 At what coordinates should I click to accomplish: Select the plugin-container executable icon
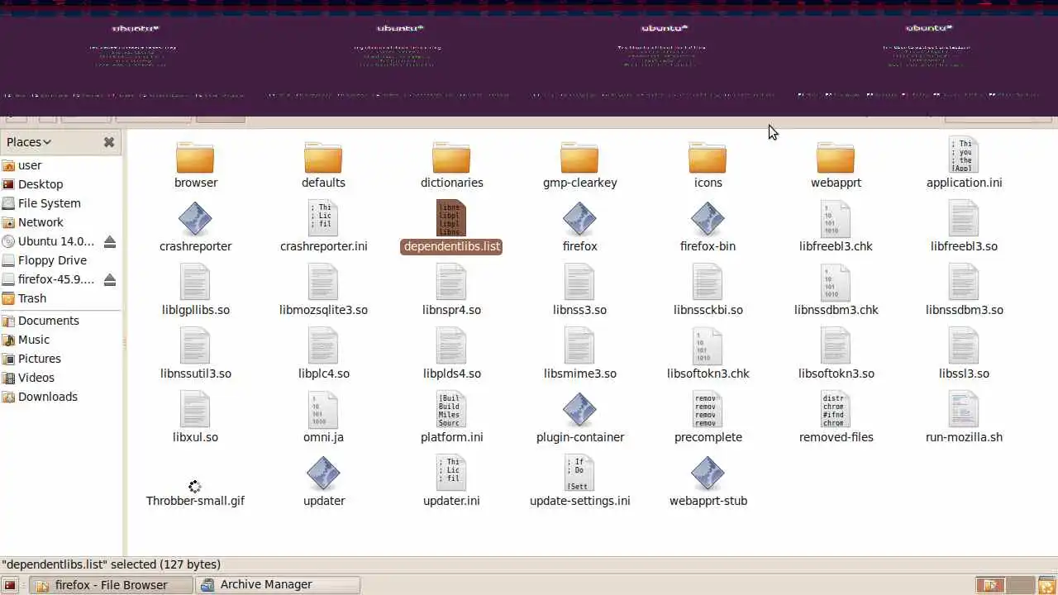(579, 410)
